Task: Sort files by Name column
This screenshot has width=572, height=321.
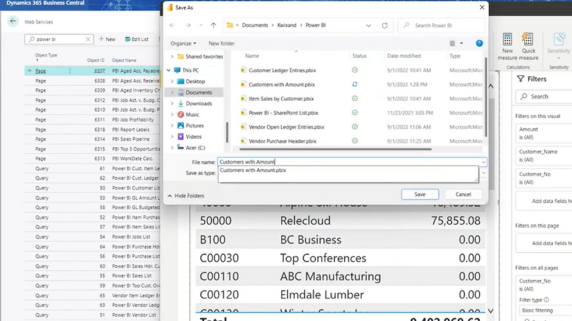Action: [252, 56]
